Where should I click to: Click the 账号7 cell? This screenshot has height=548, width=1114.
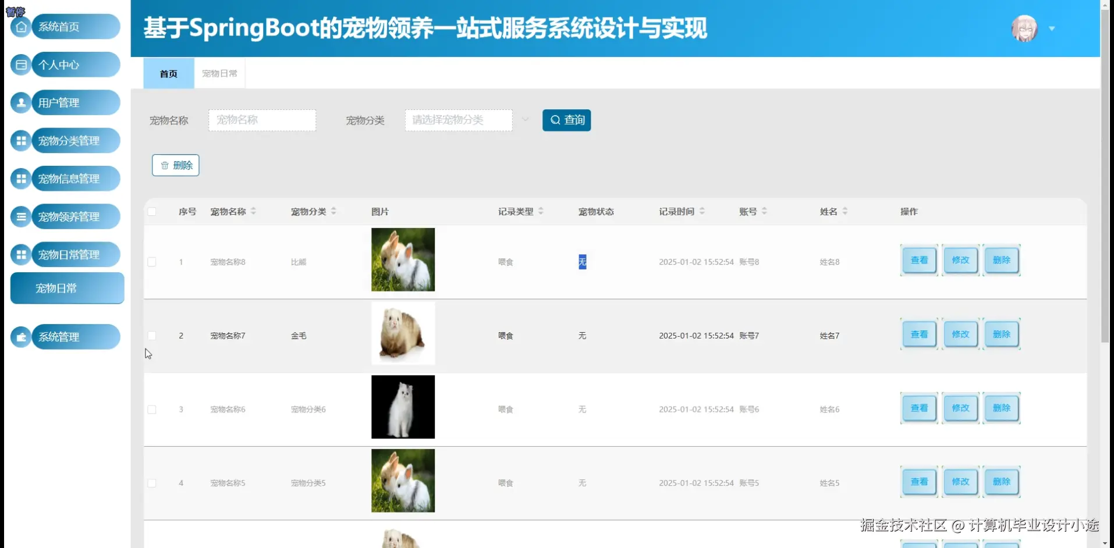coord(749,336)
